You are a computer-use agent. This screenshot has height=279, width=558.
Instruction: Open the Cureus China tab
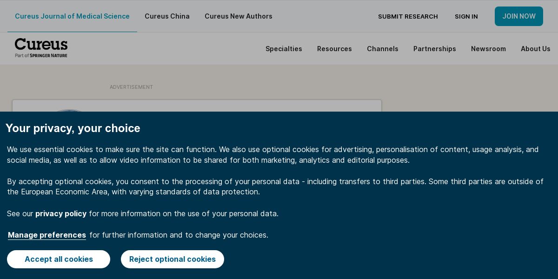(167, 16)
